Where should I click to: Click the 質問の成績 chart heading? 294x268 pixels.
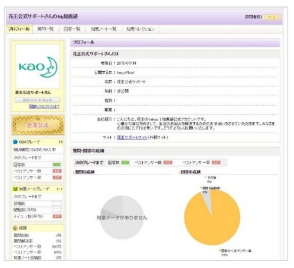pyautogui.click(x=85, y=172)
